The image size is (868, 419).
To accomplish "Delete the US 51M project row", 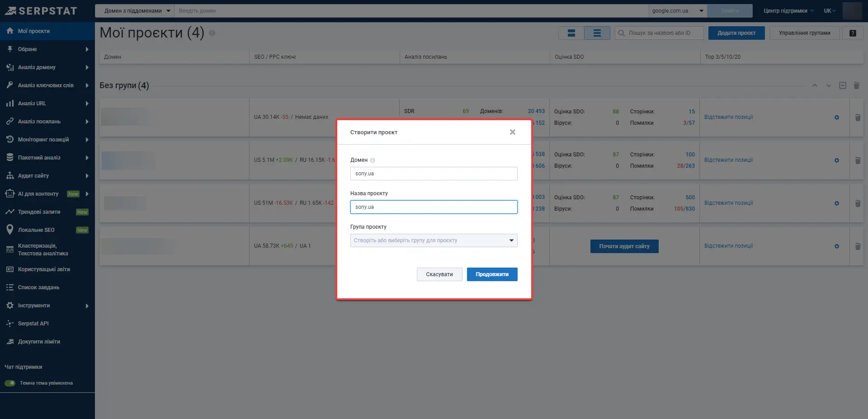I will [858, 203].
